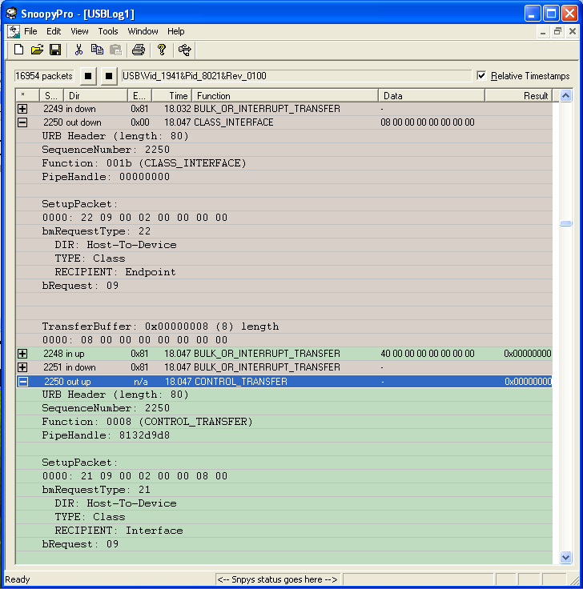Viewport: 583px width, 589px height.
Task: Sort by the Result column header
Action: point(518,96)
